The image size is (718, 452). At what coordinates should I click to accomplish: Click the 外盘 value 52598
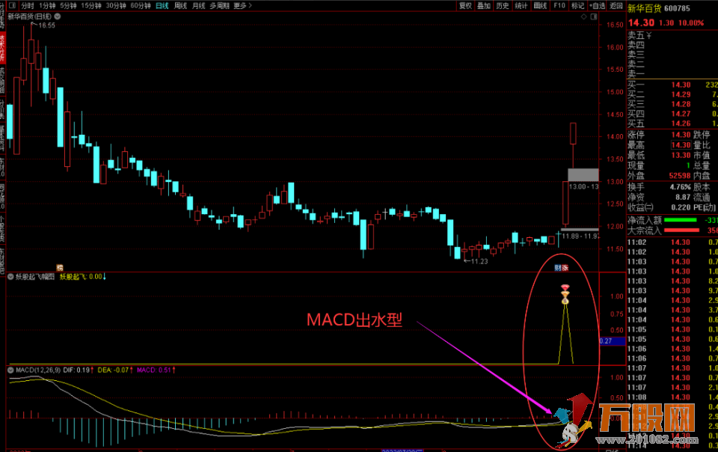tap(680, 175)
